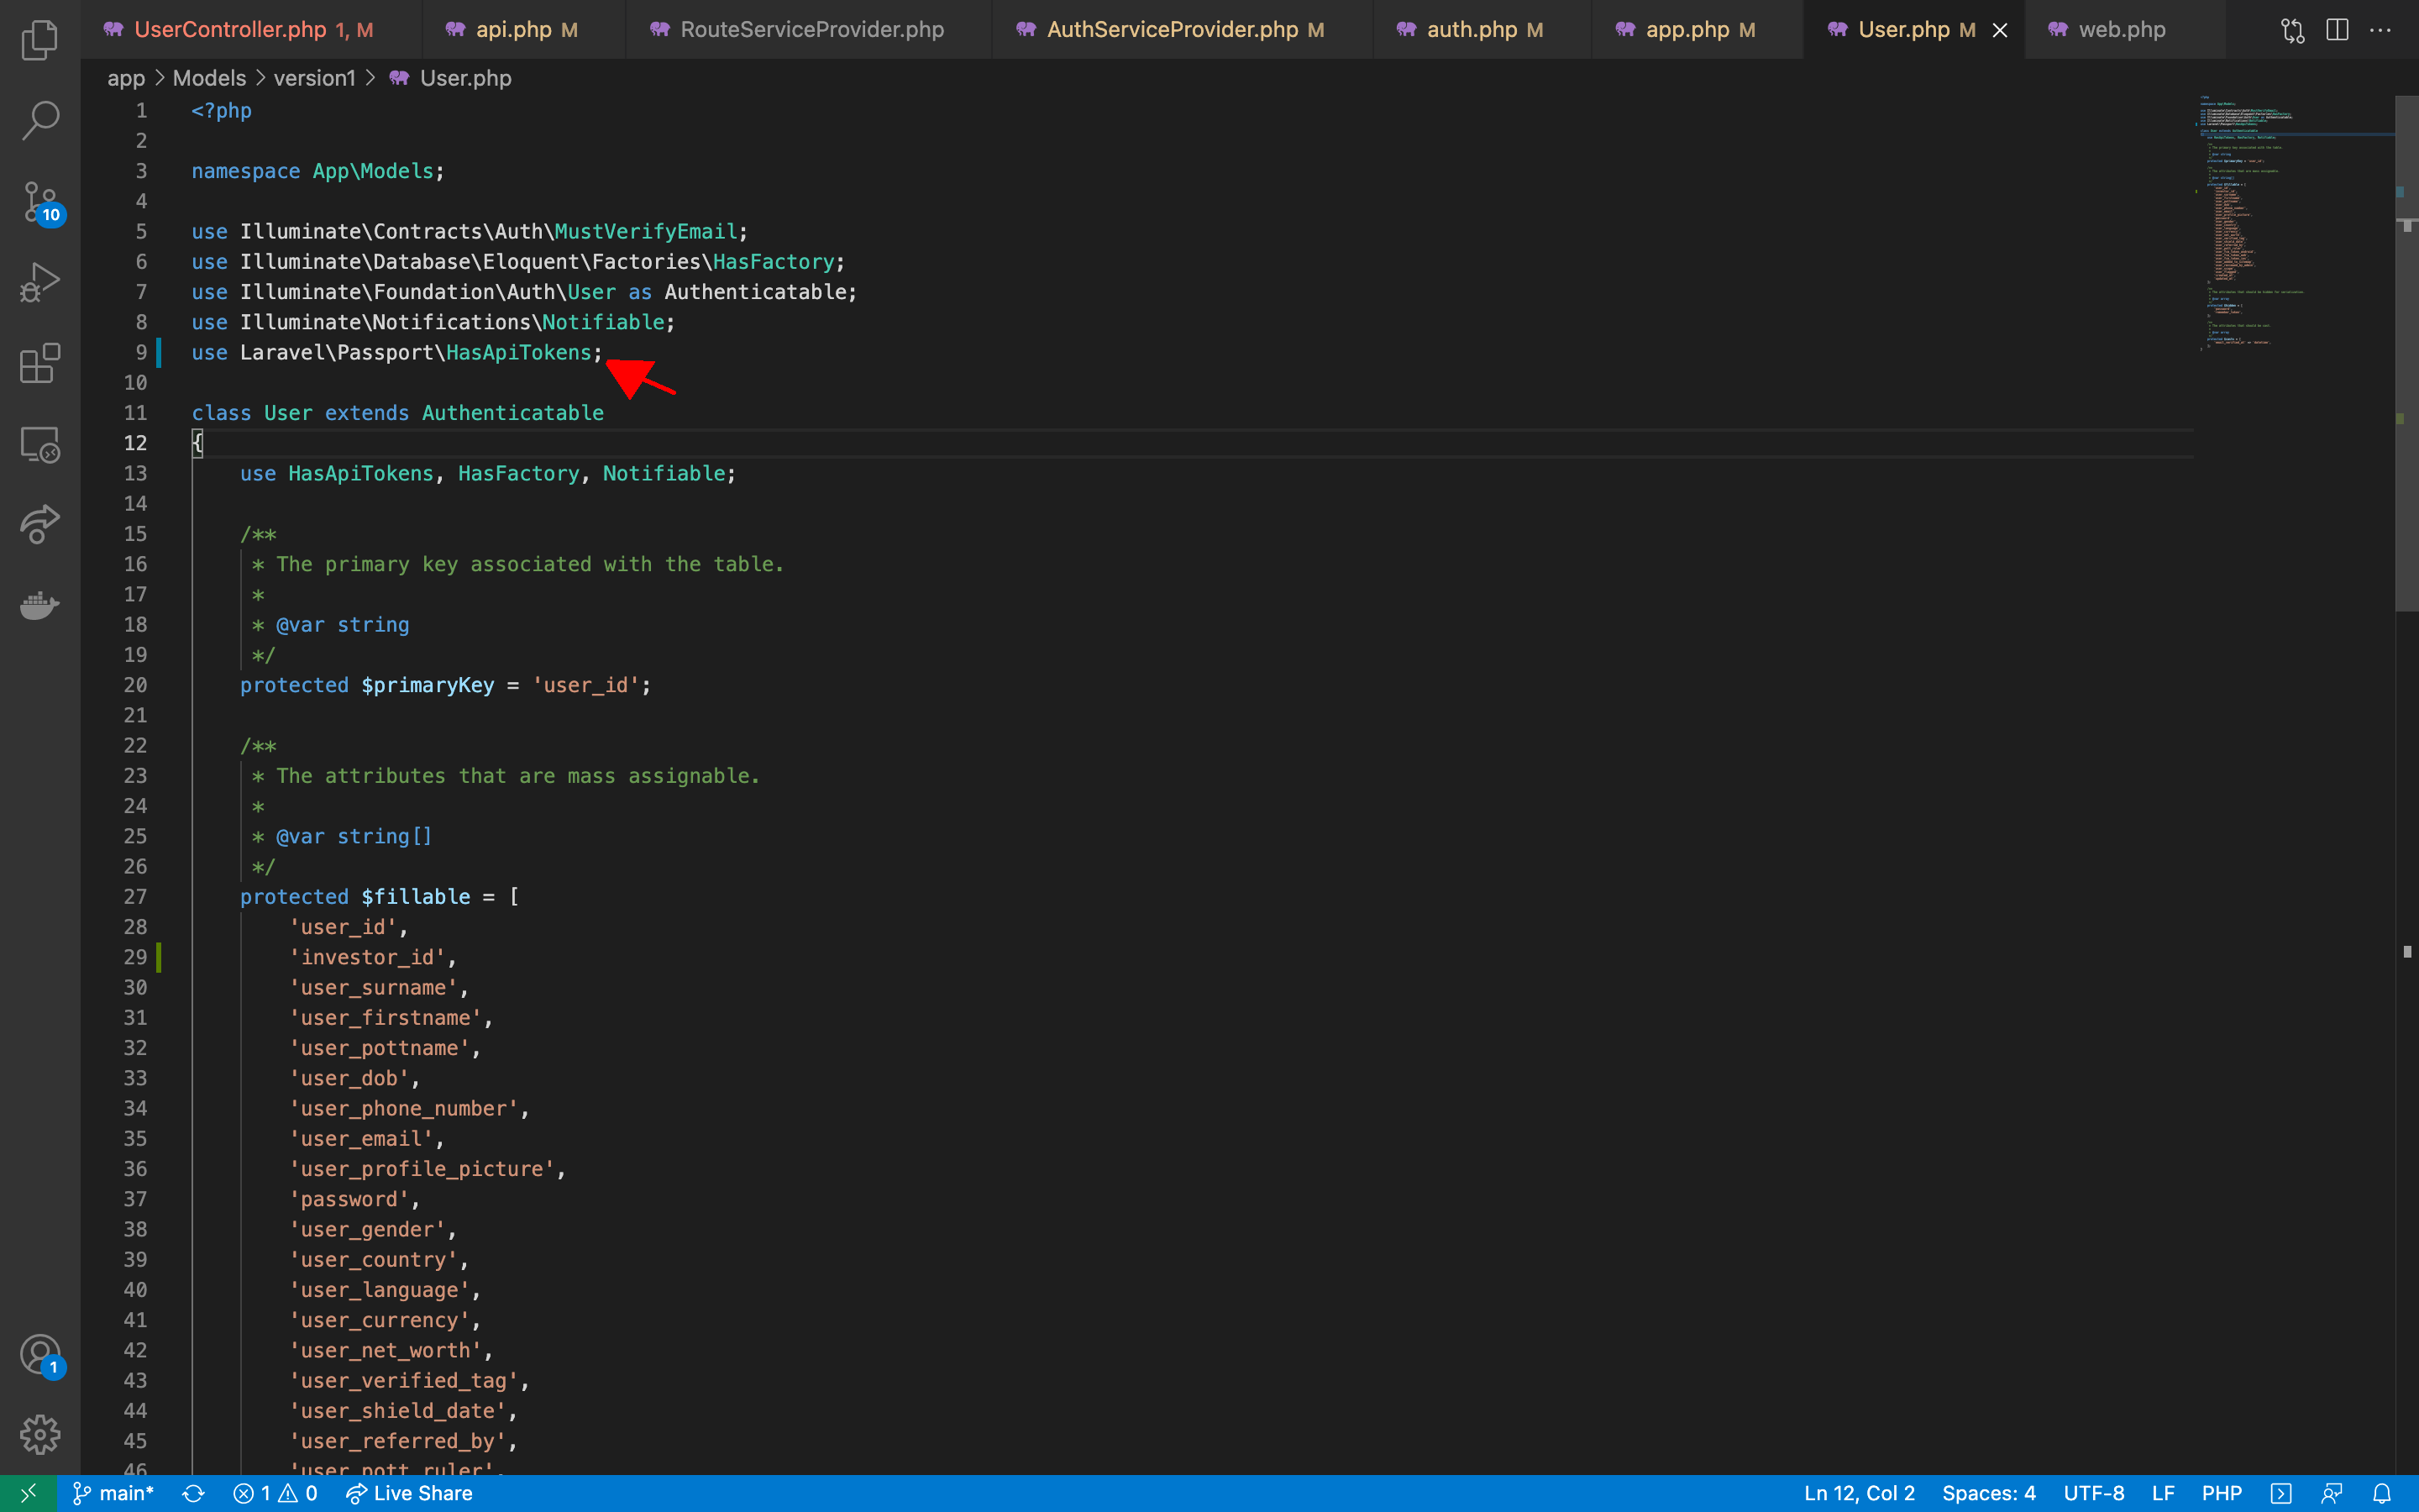Click the 'investor_id' fillable entry
Viewport: 2419px width, 1512px height.
tap(373, 957)
